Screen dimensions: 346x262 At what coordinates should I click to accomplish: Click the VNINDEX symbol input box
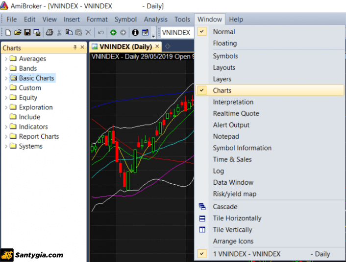click(177, 33)
